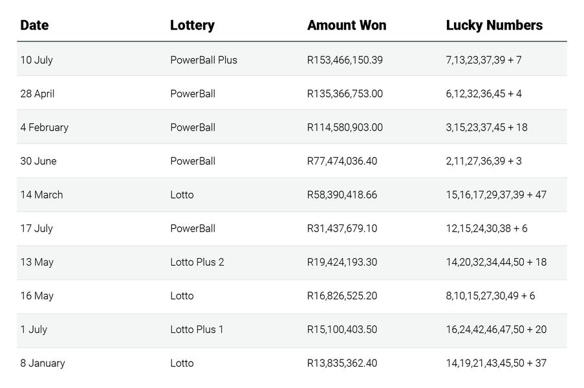Click the 28 April date cell
Image resolution: width=584 pixels, height=388 pixels.
point(38,94)
